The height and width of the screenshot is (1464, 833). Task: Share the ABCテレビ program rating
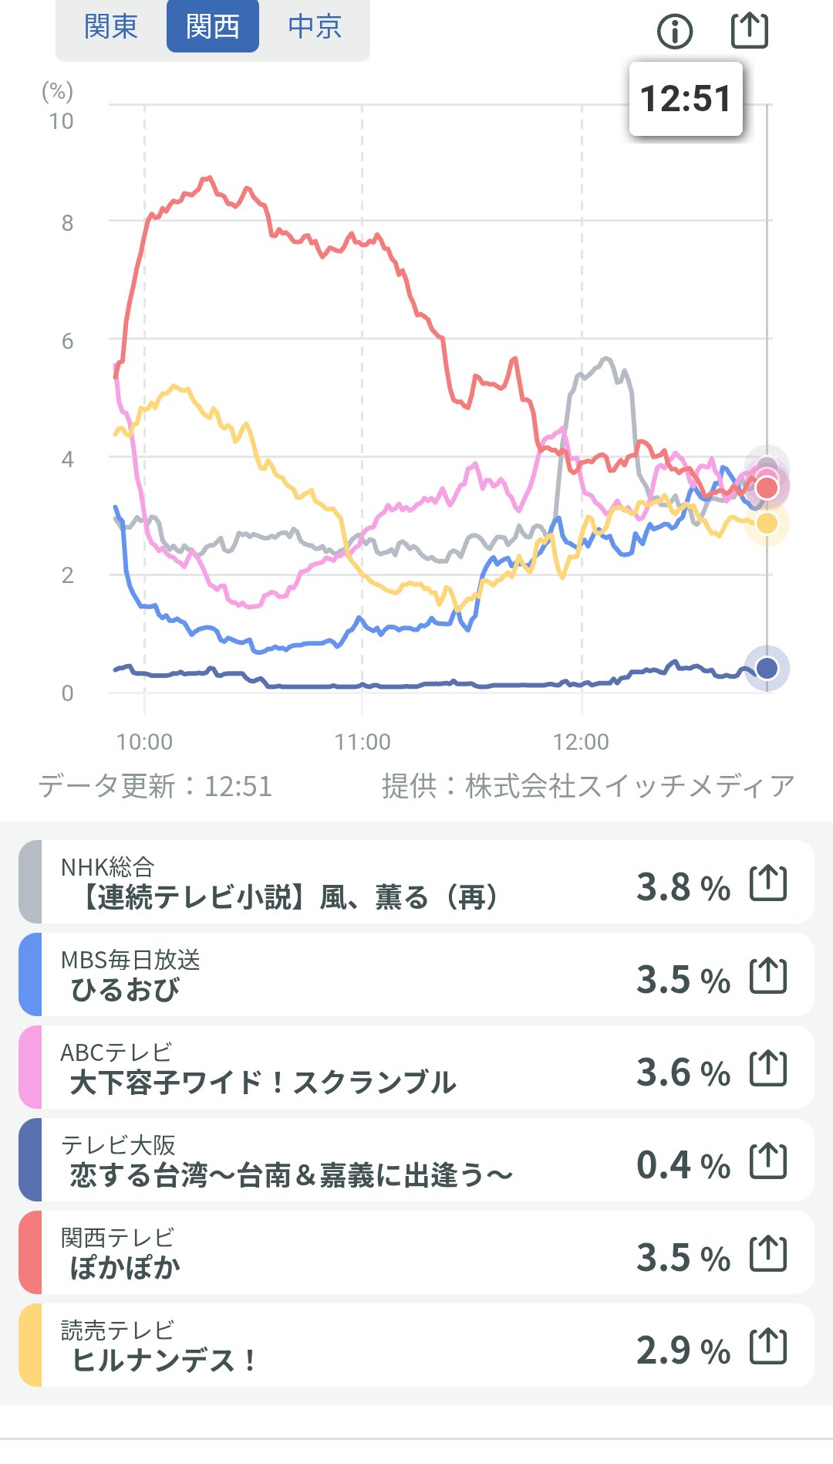(768, 1069)
